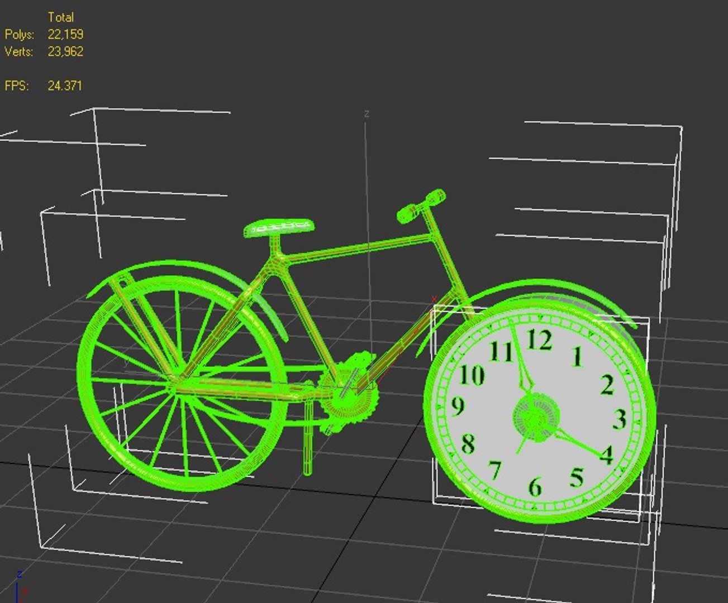
Task: Click the Total statistics header
Action: click(60, 17)
